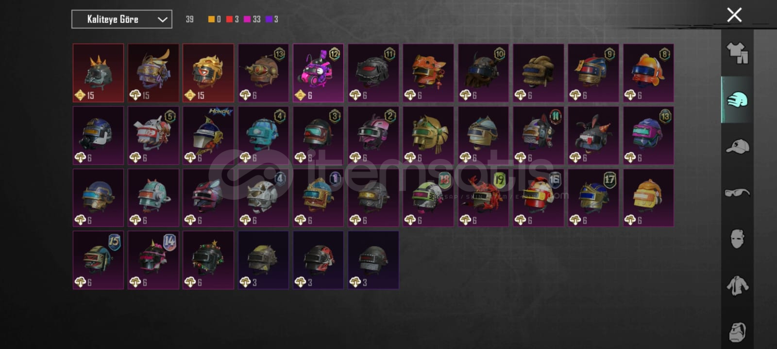777x349 pixels.
Task: Close the inventory with the X icon
Action: tap(734, 15)
